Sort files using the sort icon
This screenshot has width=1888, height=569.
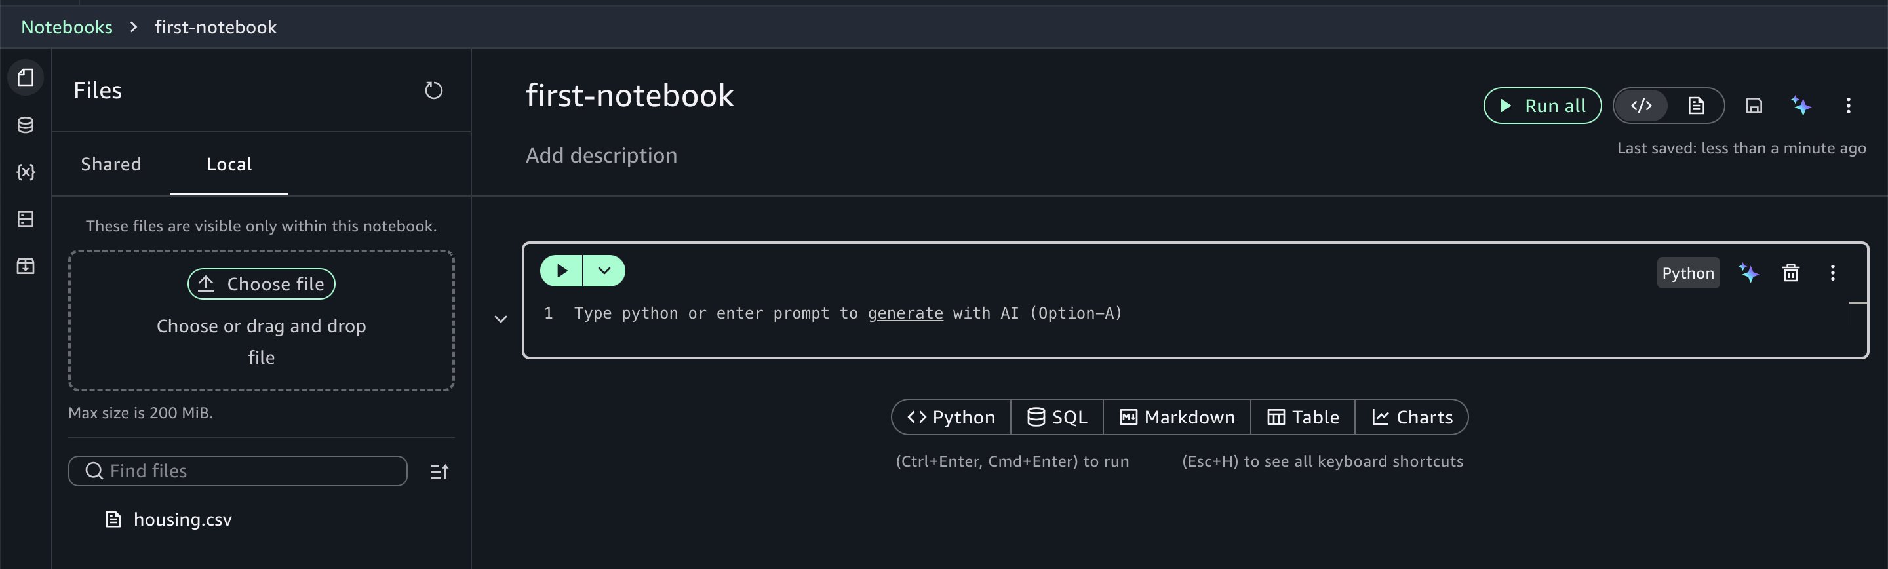point(439,471)
